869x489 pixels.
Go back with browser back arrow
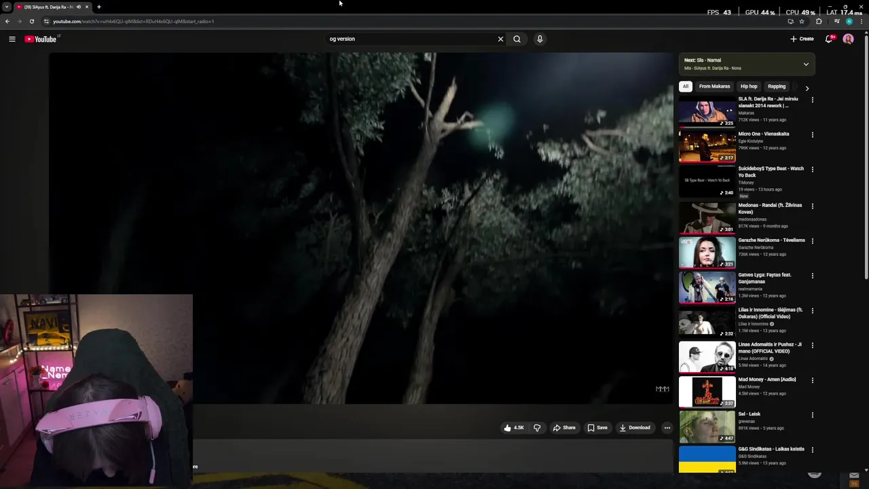7,21
